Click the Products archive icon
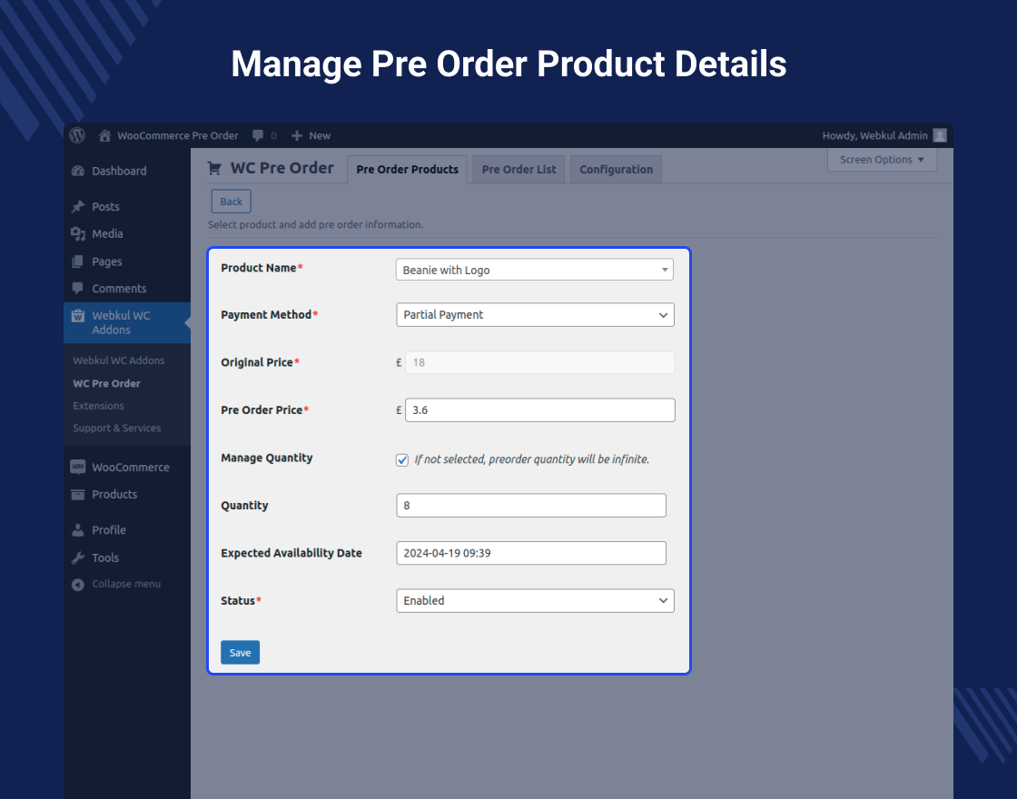1017x799 pixels. pos(78,495)
